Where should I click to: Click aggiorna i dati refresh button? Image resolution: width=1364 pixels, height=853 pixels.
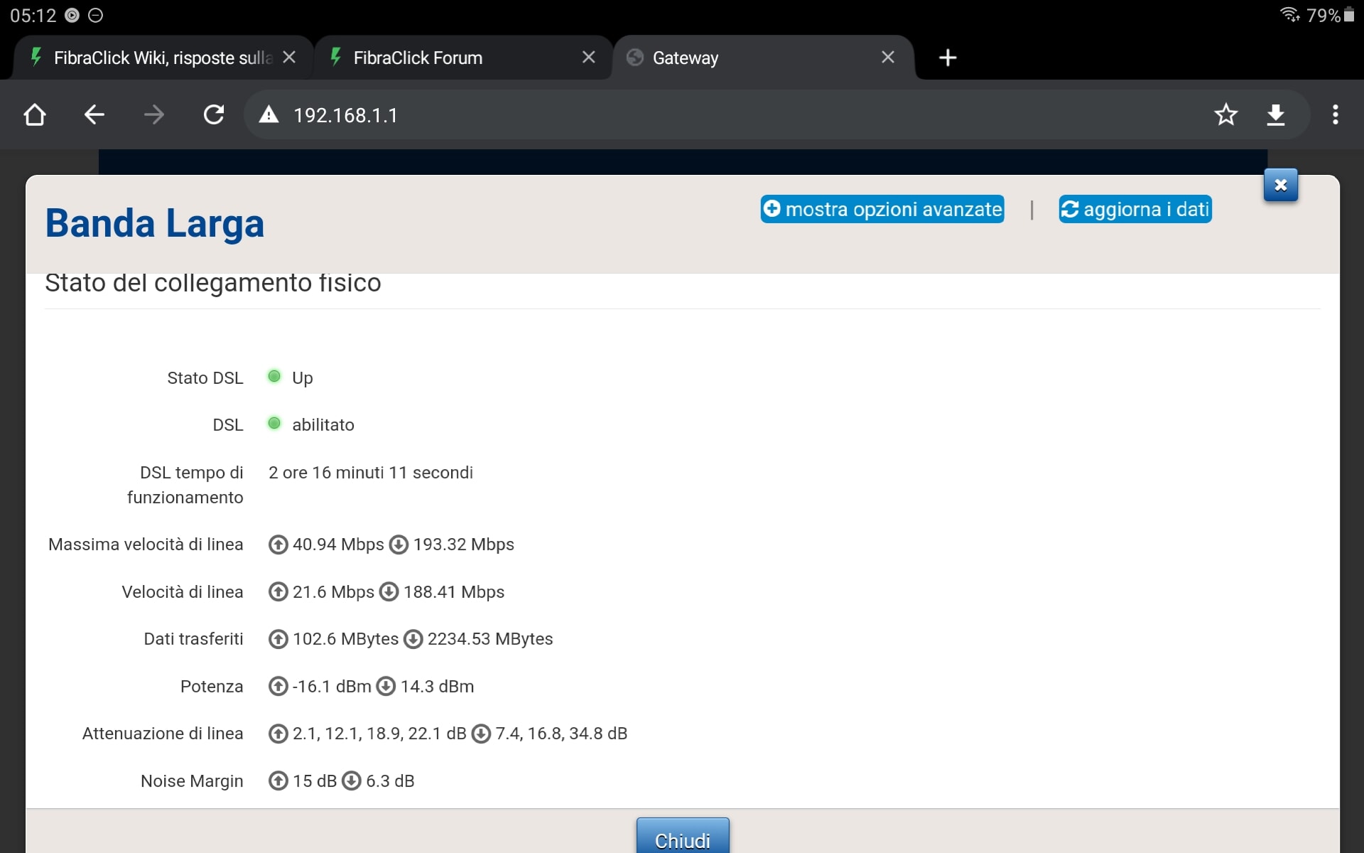1135,209
